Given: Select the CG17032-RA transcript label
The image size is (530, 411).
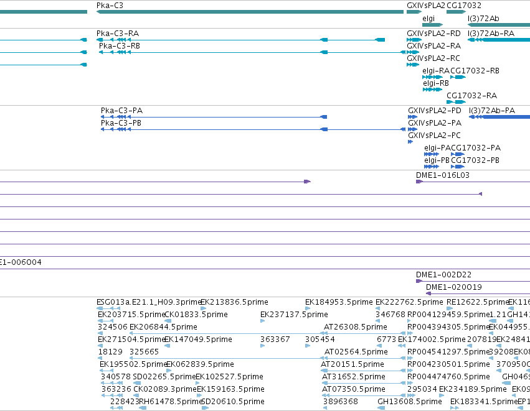Looking at the screenshot, I should 472,96.
